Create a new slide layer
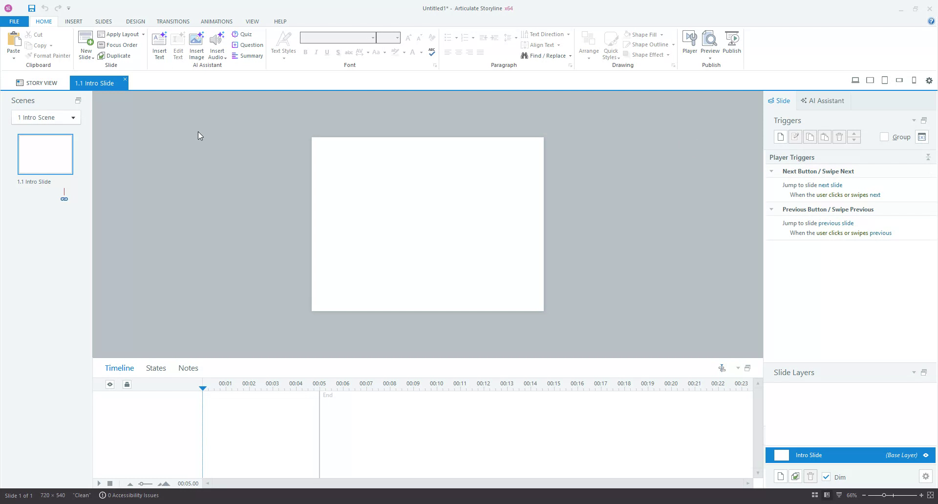The height and width of the screenshot is (504, 938). tap(780, 476)
